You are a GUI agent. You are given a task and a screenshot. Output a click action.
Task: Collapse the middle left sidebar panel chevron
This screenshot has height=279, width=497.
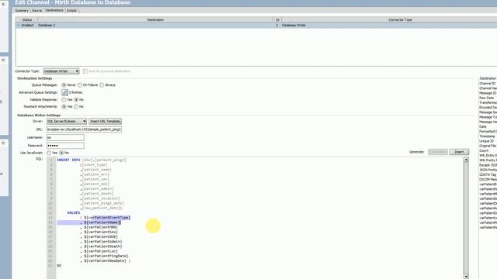3,60
